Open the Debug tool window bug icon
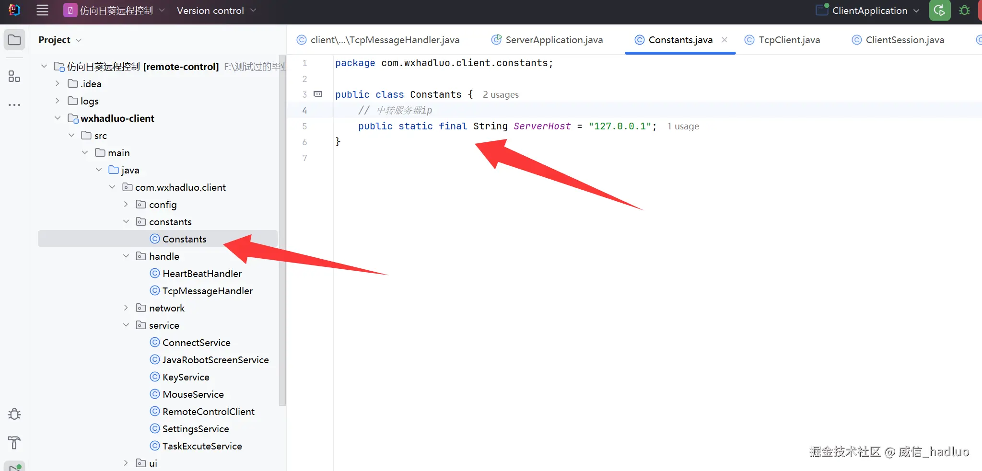The height and width of the screenshot is (471, 982). point(14,414)
